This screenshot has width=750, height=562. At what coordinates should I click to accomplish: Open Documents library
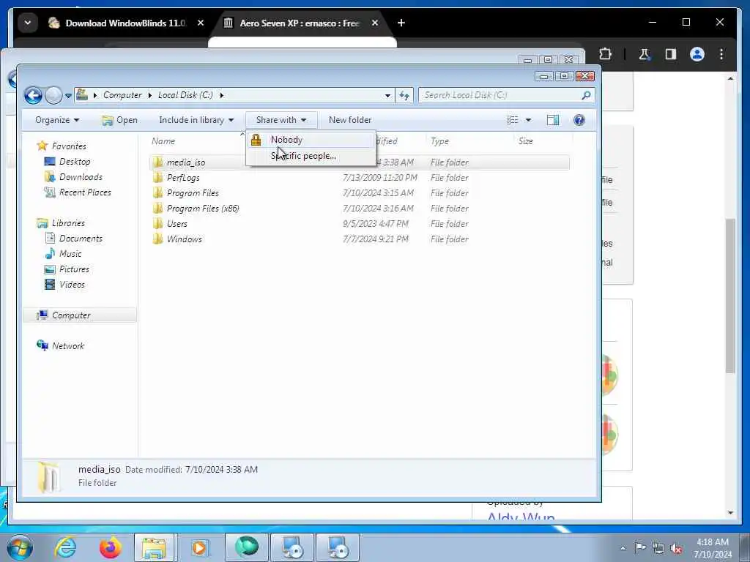pyautogui.click(x=81, y=239)
